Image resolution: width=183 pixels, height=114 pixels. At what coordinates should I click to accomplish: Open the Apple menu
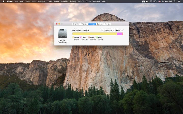pos(3,2)
